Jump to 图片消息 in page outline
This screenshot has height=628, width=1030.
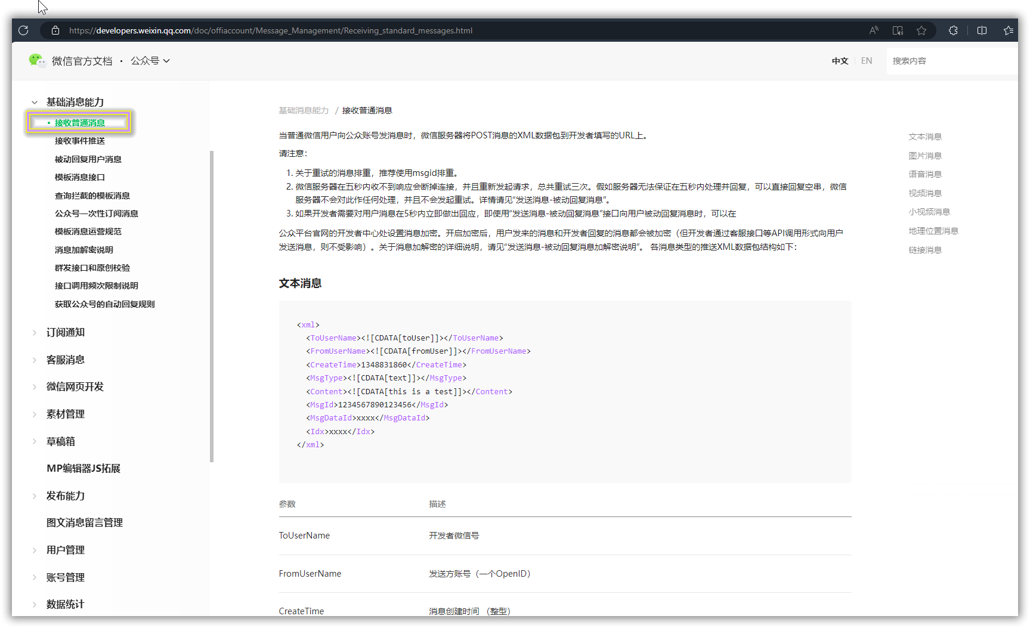(x=925, y=156)
